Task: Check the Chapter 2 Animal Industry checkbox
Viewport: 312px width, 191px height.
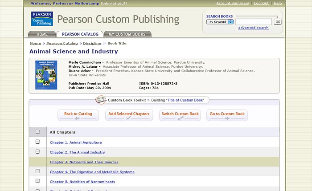Action: coord(37,151)
